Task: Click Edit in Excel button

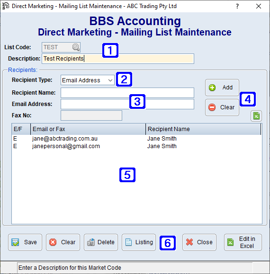Action: (x=243, y=242)
